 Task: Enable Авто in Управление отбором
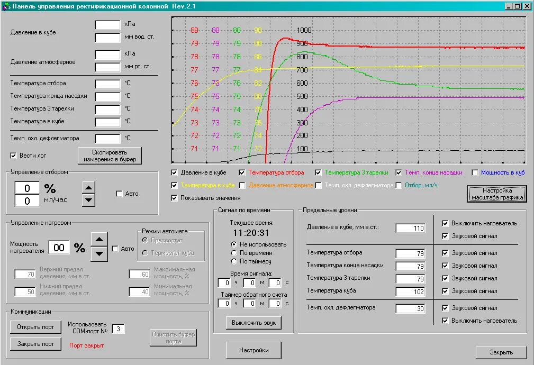point(119,194)
